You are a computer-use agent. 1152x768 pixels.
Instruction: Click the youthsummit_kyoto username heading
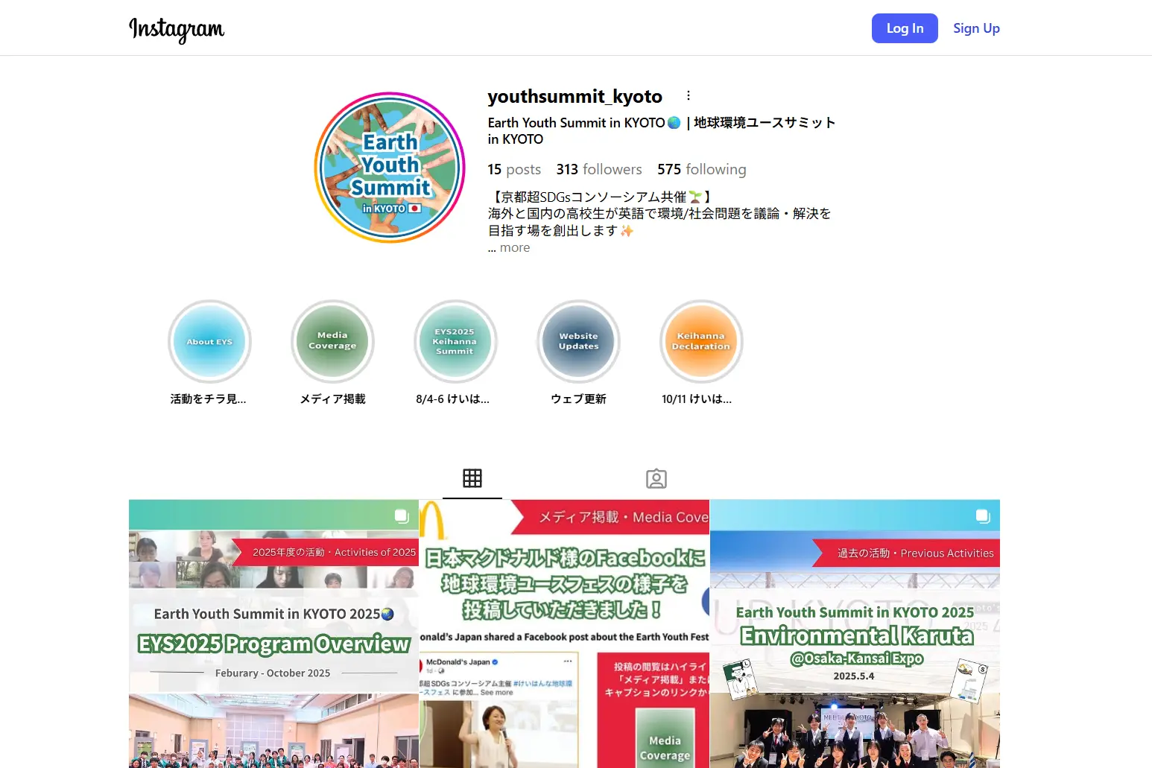(x=575, y=97)
